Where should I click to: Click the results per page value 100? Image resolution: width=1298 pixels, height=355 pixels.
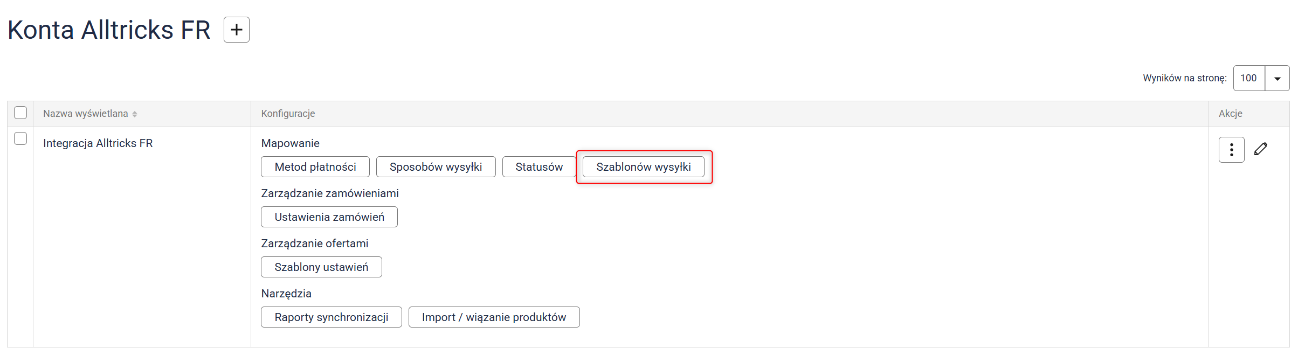(x=1248, y=79)
